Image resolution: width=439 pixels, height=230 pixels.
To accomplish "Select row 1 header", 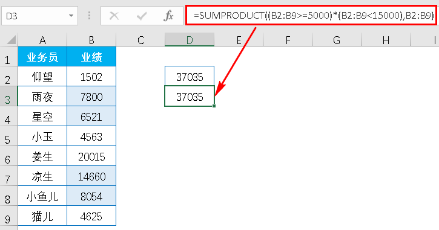I will [x=8, y=56].
